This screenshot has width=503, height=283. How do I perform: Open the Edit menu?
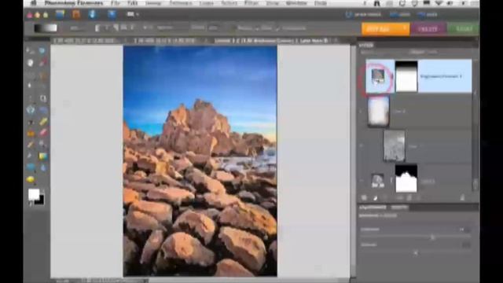133,3
